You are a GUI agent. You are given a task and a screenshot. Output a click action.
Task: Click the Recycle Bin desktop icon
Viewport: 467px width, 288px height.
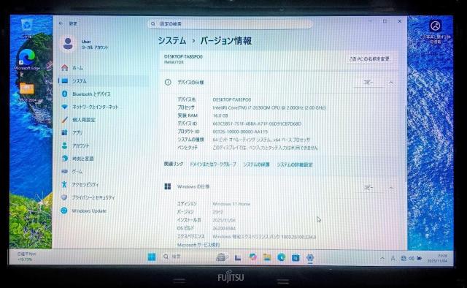[27, 28]
